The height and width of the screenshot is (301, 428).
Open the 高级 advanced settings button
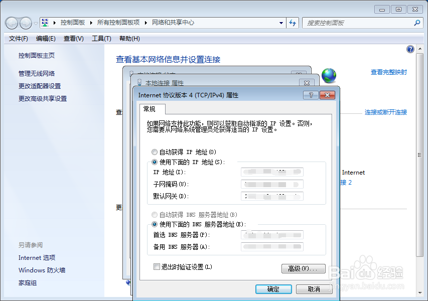(x=303, y=268)
